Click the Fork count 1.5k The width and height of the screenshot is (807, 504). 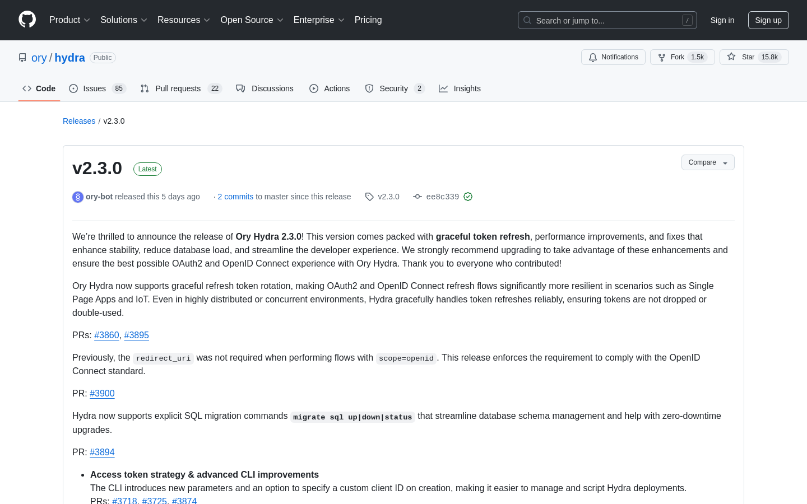[x=697, y=57]
